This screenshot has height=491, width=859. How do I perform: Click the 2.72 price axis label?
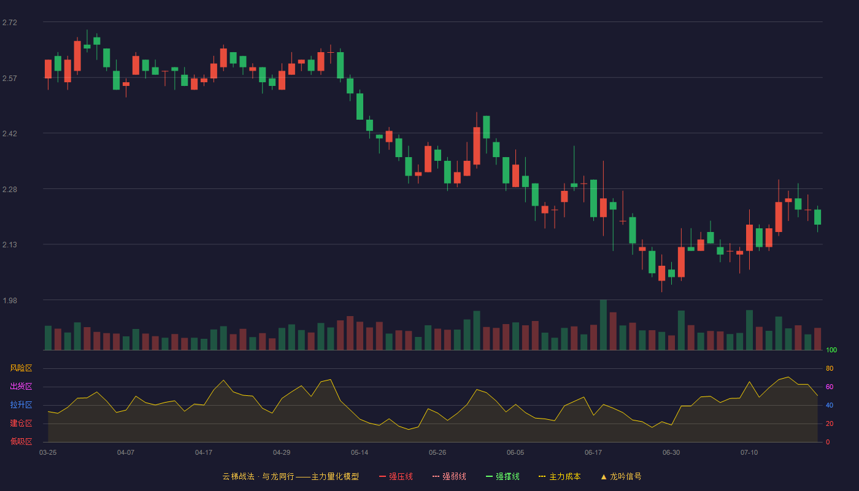pos(10,23)
